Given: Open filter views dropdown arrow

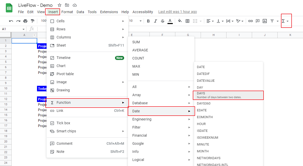Looking at the screenshot, I should tap(277, 21).
